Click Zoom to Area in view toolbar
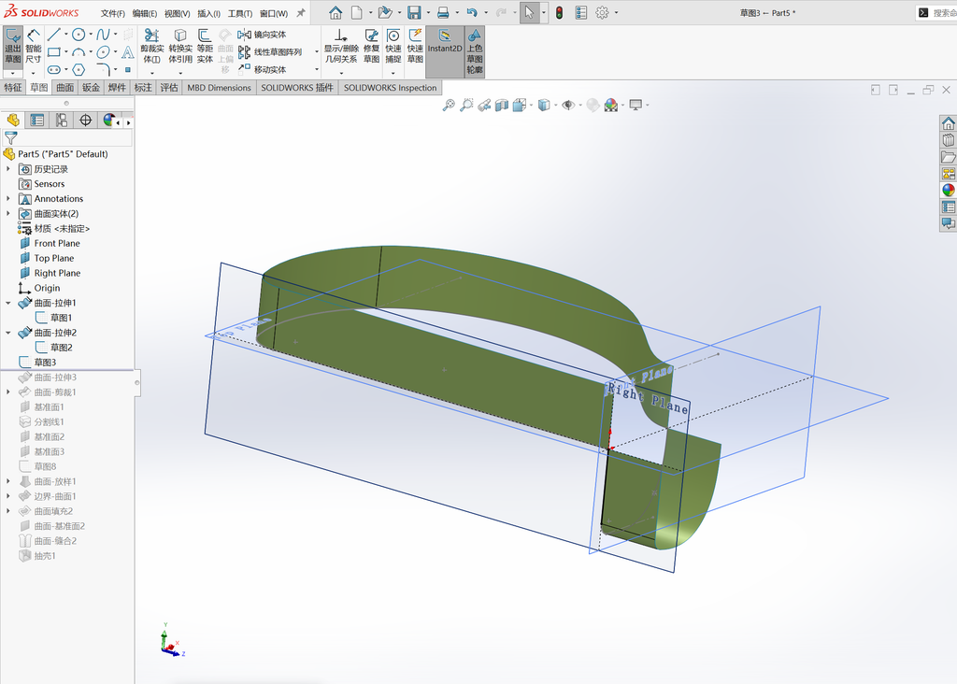The width and height of the screenshot is (957, 684). [x=466, y=105]
